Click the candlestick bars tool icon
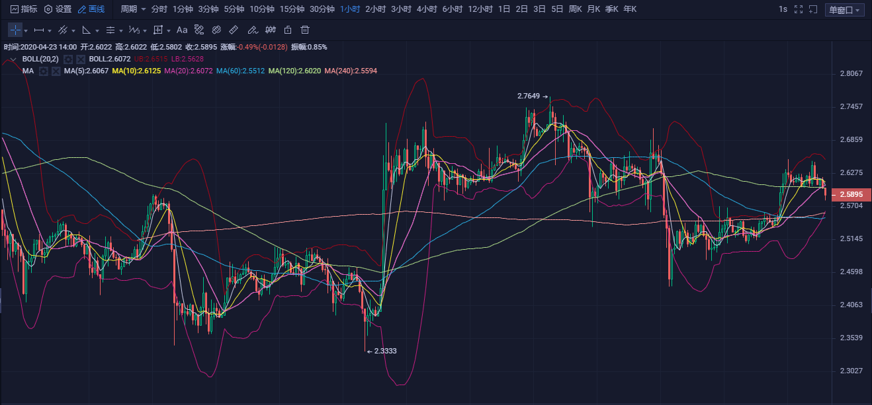The height and width of the screenshot is (405, 872). tap(270, 30)
